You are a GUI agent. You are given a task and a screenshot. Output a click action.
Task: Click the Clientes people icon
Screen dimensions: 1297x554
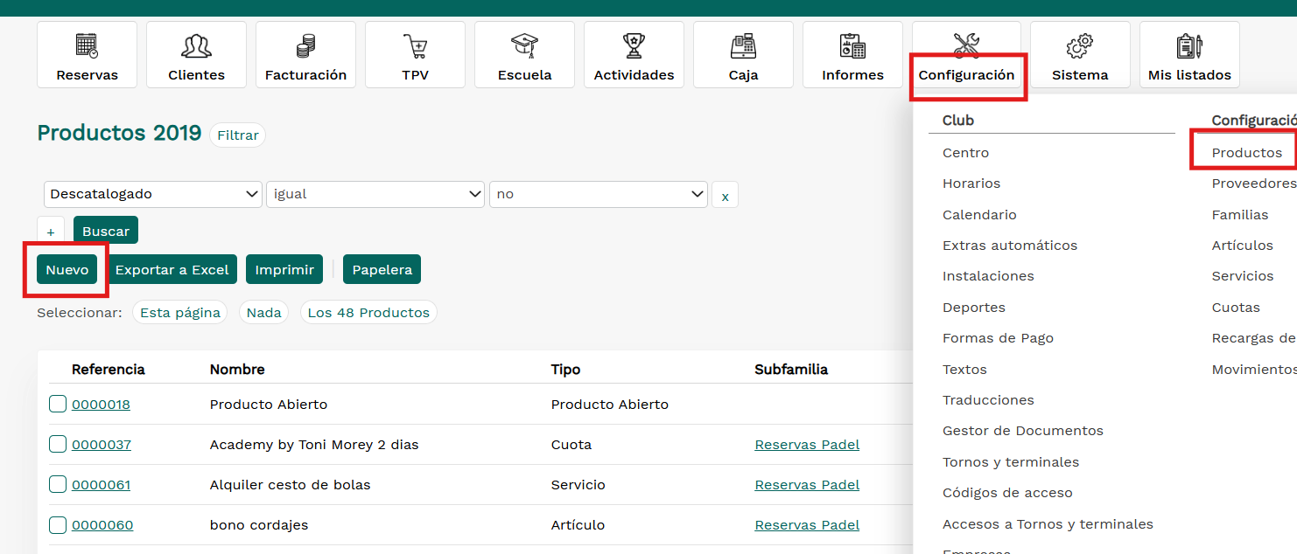[x=196, y=45]
